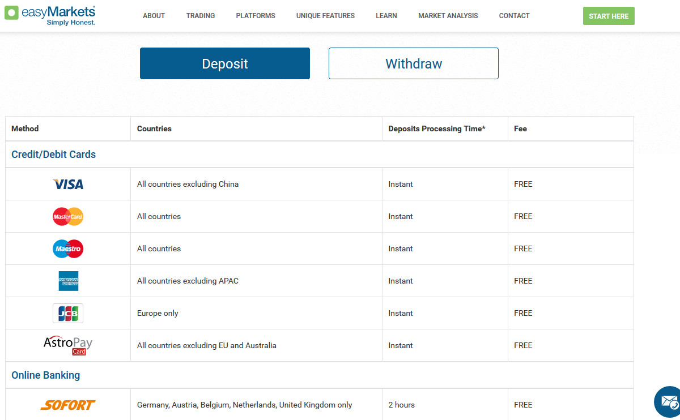Click the VISA card logo

(x=68, y=184)
